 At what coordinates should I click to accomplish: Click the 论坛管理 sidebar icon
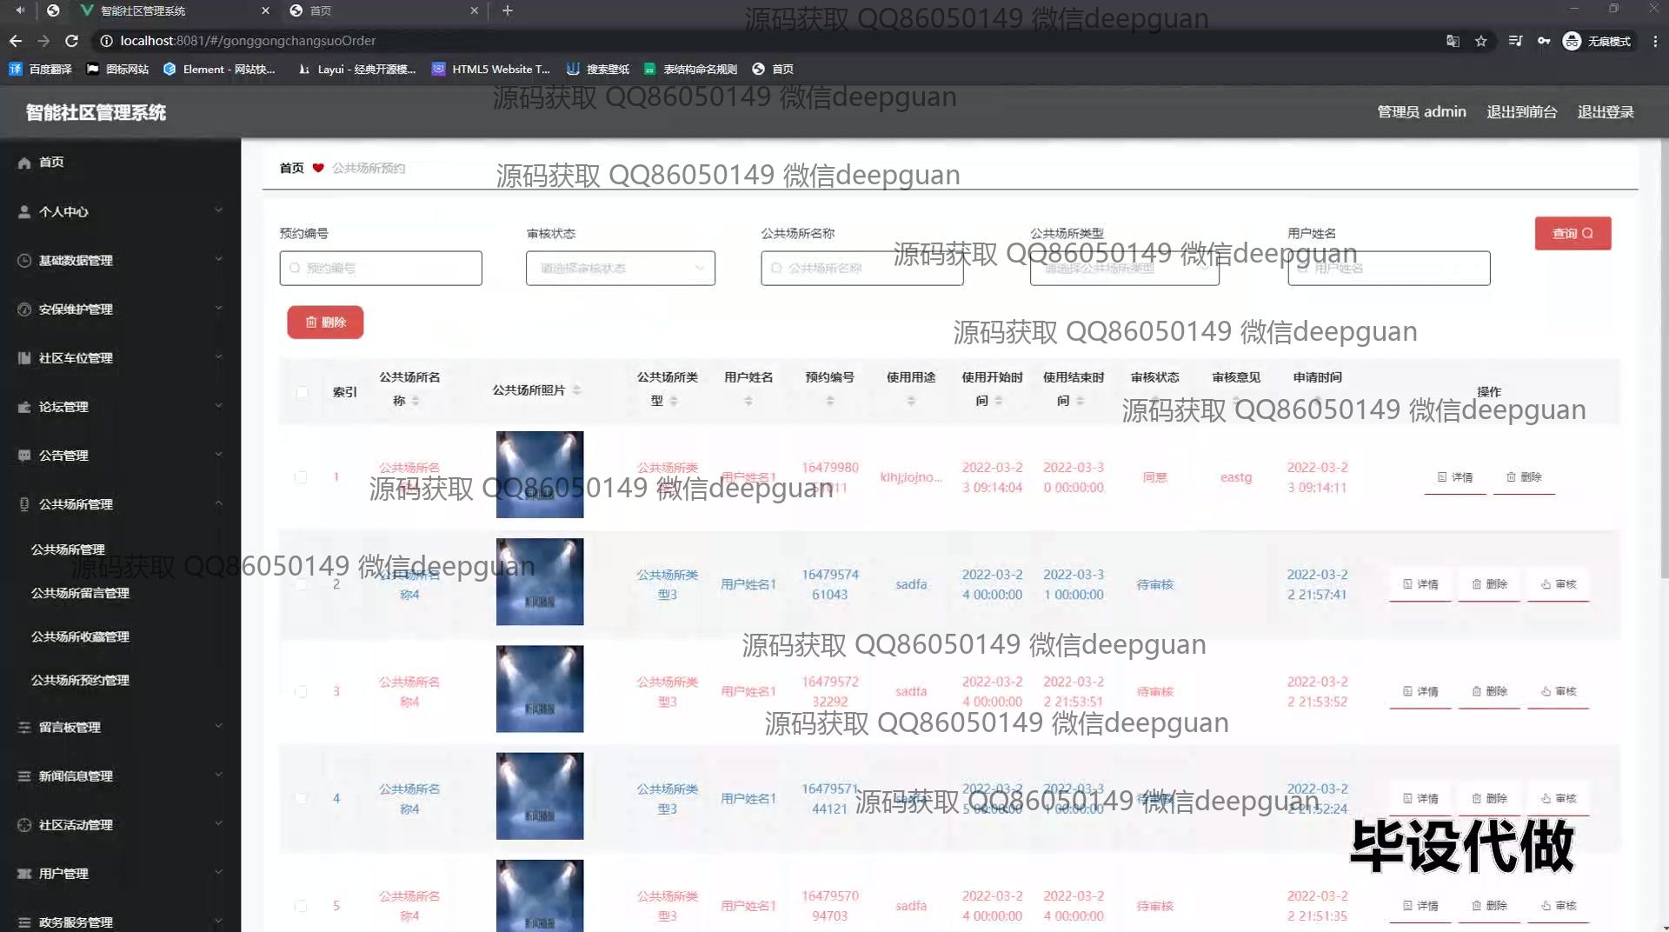24,407
